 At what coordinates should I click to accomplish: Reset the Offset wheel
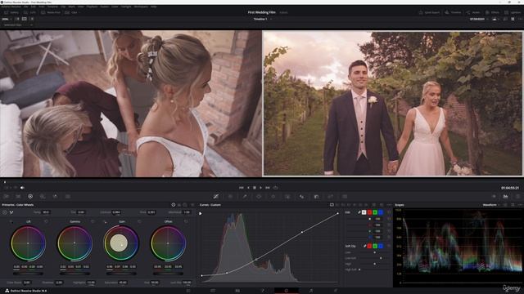point(186,221)
